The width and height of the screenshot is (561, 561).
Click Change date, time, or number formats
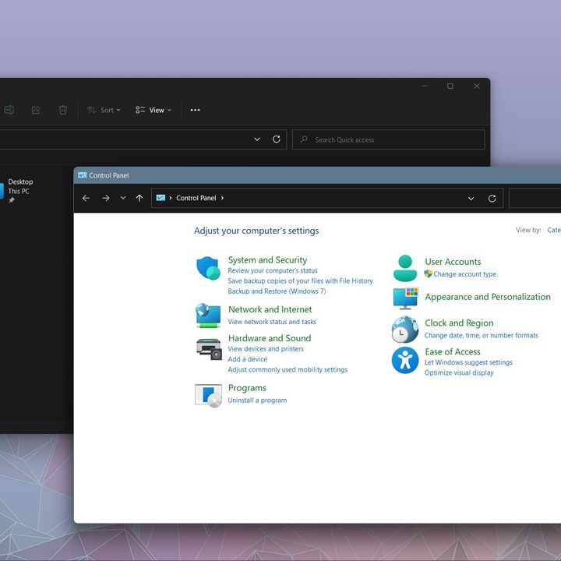coord(482,335)
